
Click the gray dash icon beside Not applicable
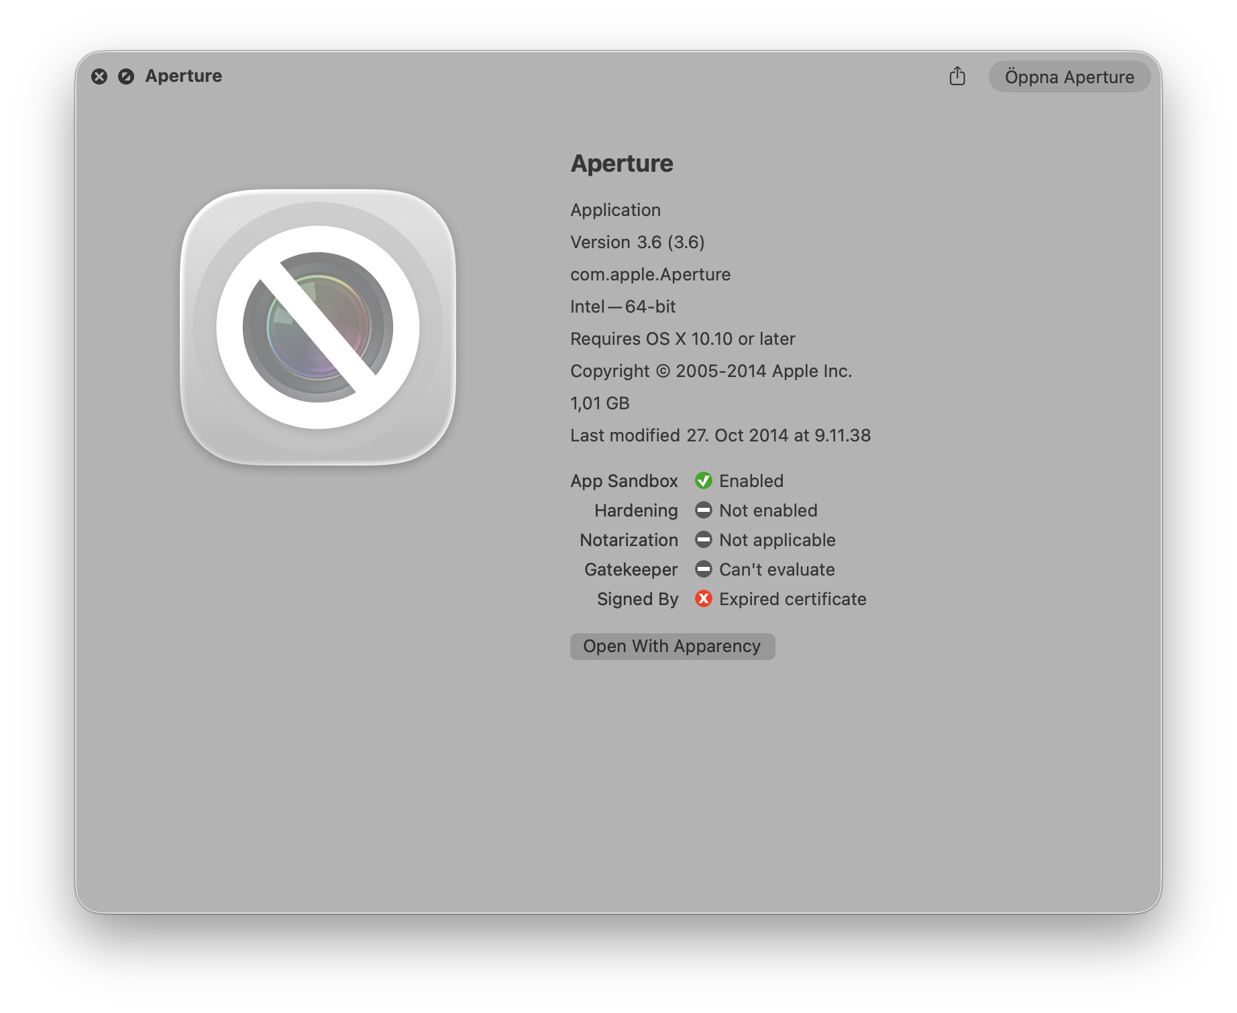click(x=703, y=539)
